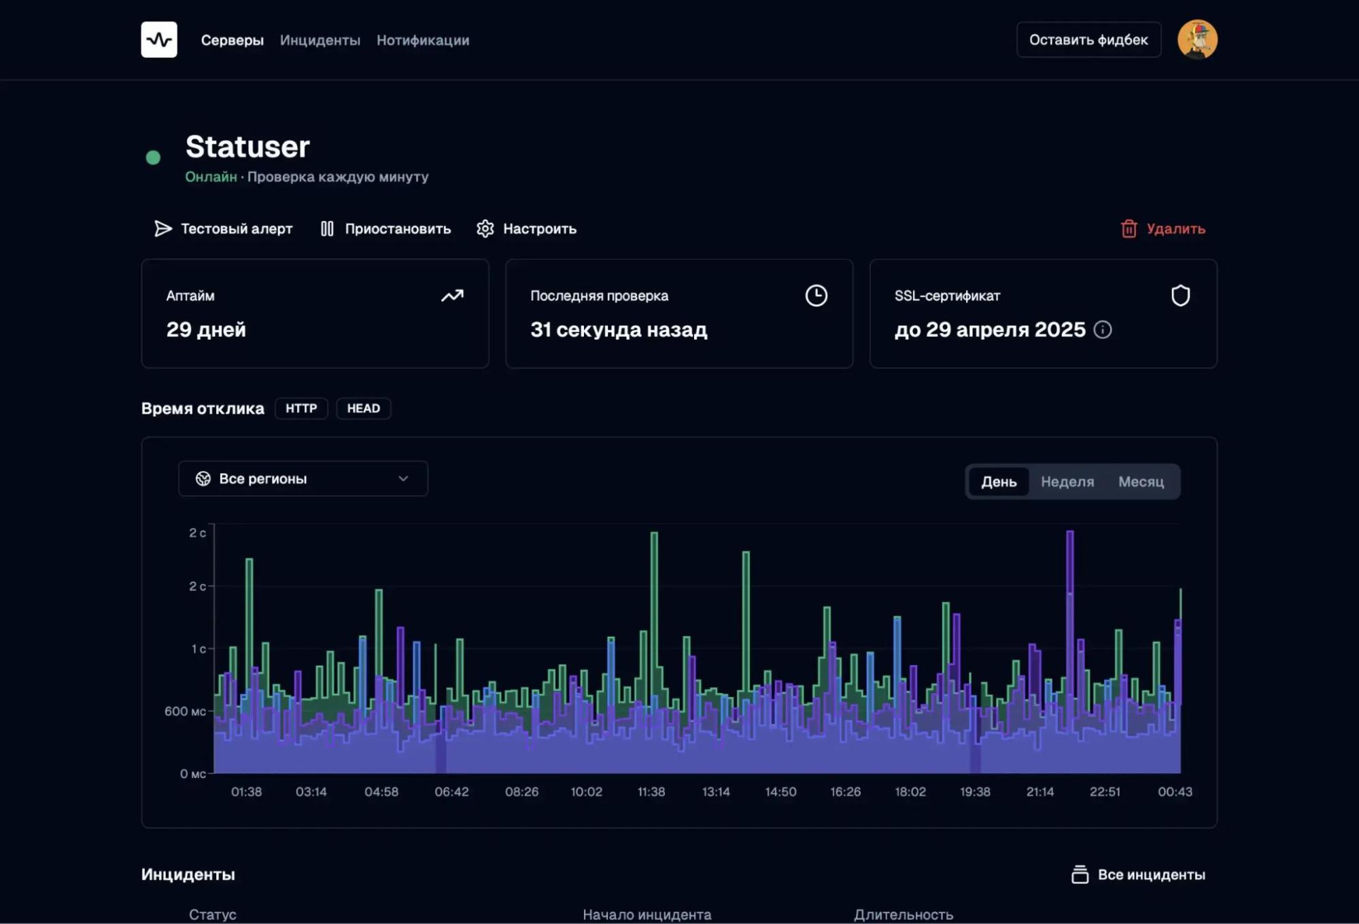Click the clock icon in last check card
The image size is (1359, 924).
pyautogui.click(x=816, y=296)
